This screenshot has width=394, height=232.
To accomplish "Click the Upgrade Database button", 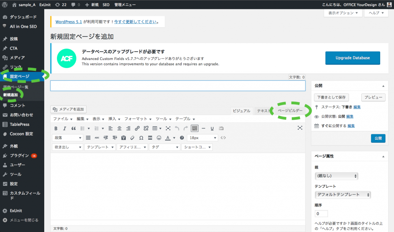I will (352, 58).
